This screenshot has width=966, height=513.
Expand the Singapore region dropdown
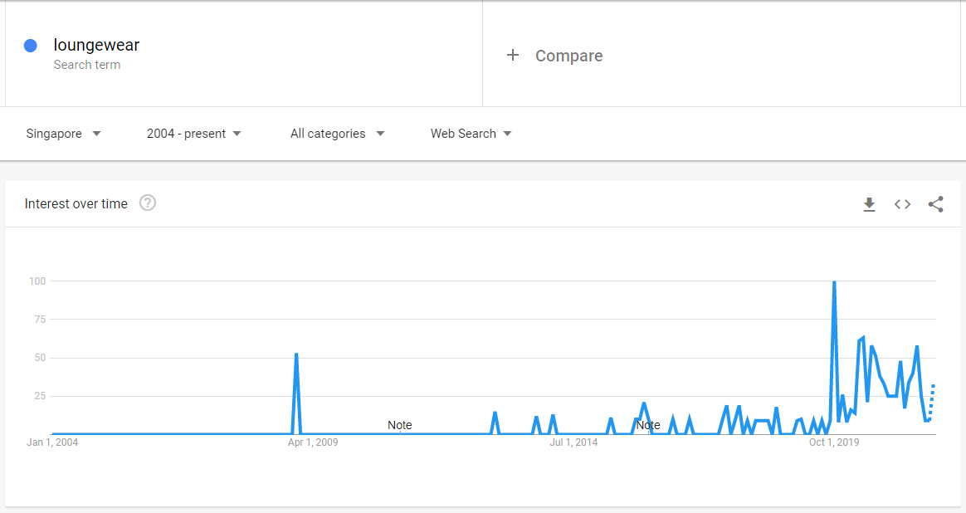coord(63,134)
